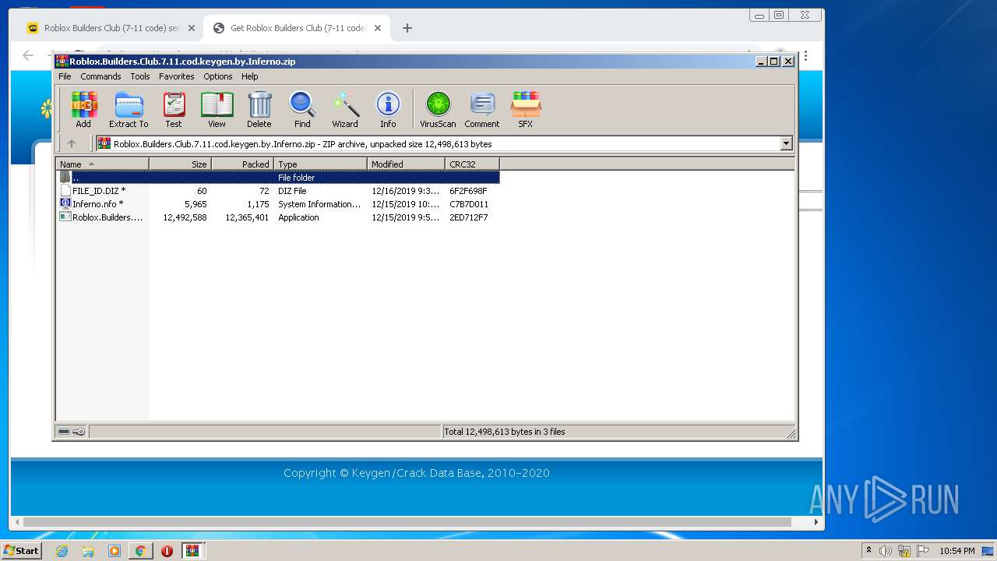Launch Internet Explorer from taskbar
The height and width of the screenshot is (561, 997).
coord(62,551)
